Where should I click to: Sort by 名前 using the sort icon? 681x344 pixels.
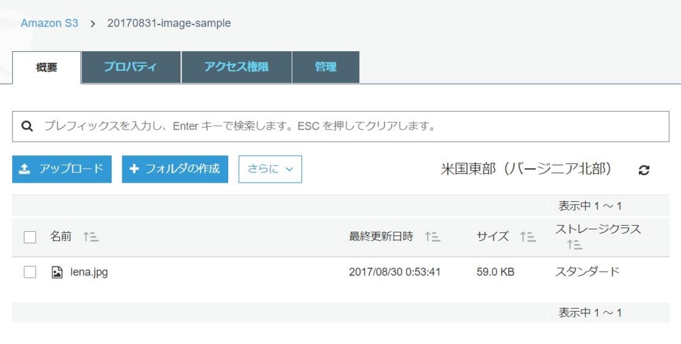[x=90, y=237]
